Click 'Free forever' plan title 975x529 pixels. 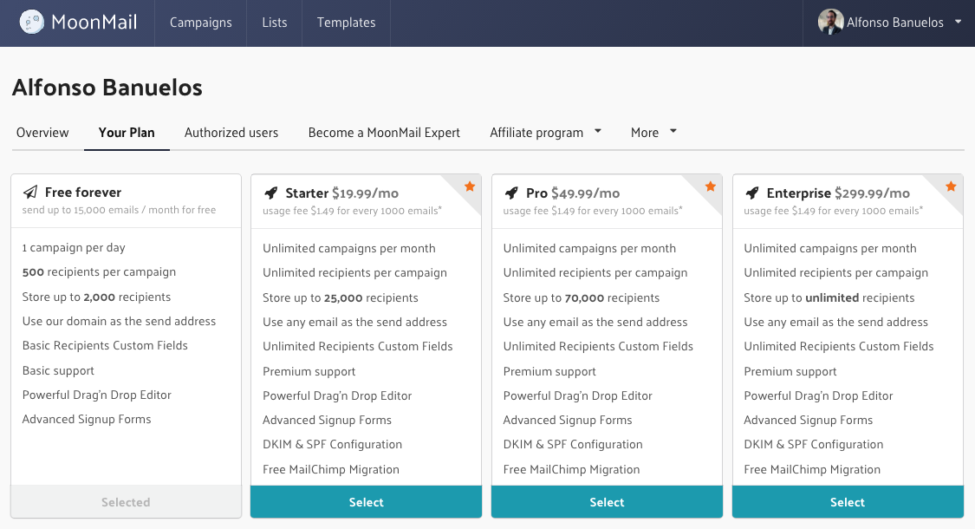82,193
